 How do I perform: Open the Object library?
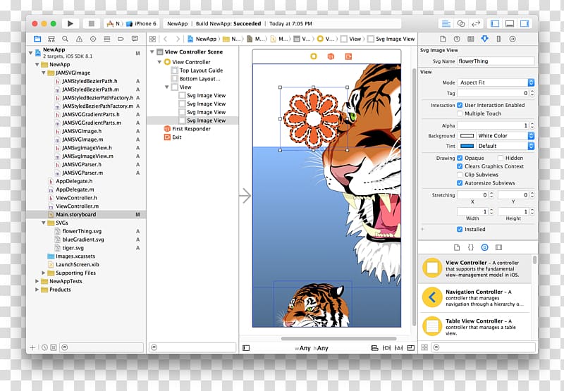coord(484,247)
